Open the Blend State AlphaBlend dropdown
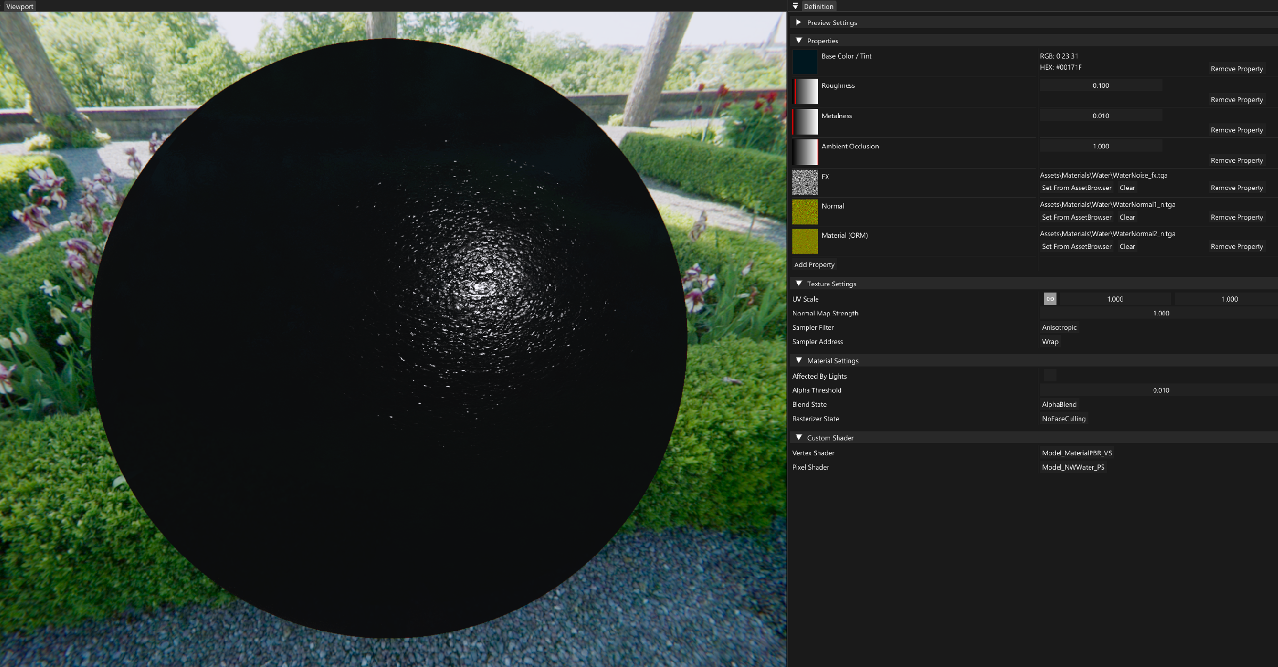Screen dimensions: 1278x667 pyautogui.click(x=1059, y=404)
